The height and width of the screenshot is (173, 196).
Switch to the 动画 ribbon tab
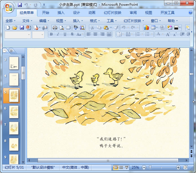[x=92, y=12]
